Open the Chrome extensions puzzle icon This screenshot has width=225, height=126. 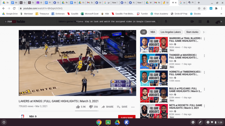click(x=216, y=8)
